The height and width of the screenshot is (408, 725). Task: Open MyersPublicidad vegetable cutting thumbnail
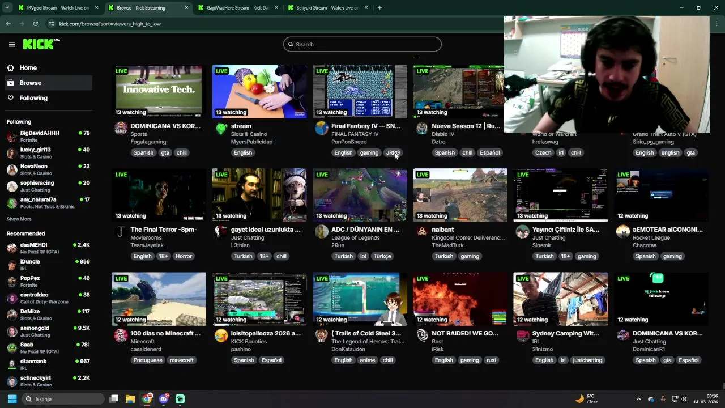[x=259, y=91]
